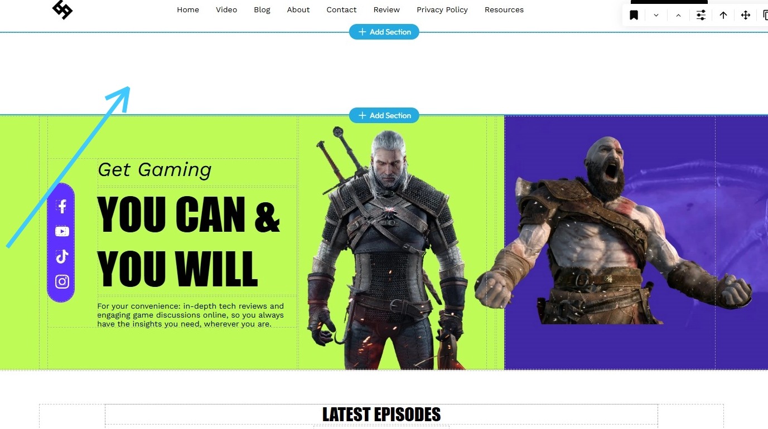
Task: Open the Blog navigation link
Action: coord(262,10)
